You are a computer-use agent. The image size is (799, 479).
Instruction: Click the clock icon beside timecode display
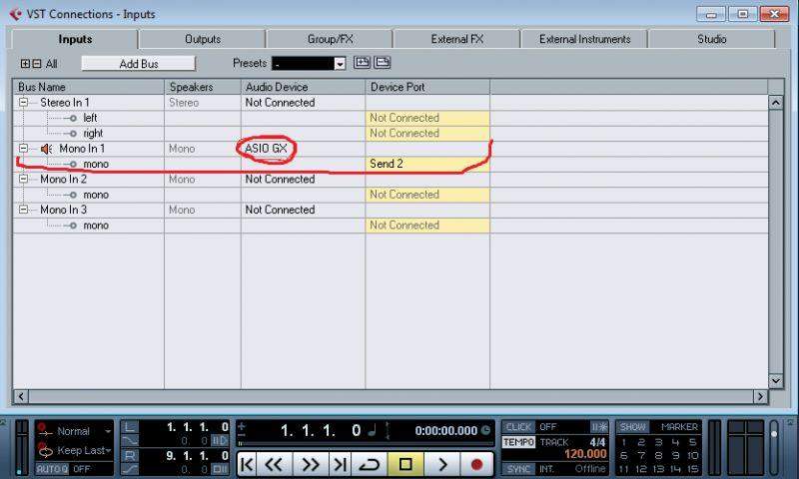pos(485,431)
